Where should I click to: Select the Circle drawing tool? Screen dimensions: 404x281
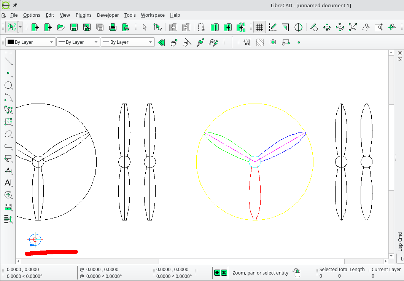point(8,85)
